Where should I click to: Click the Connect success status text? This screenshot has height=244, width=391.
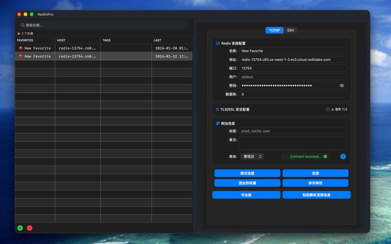click(306, 156)
